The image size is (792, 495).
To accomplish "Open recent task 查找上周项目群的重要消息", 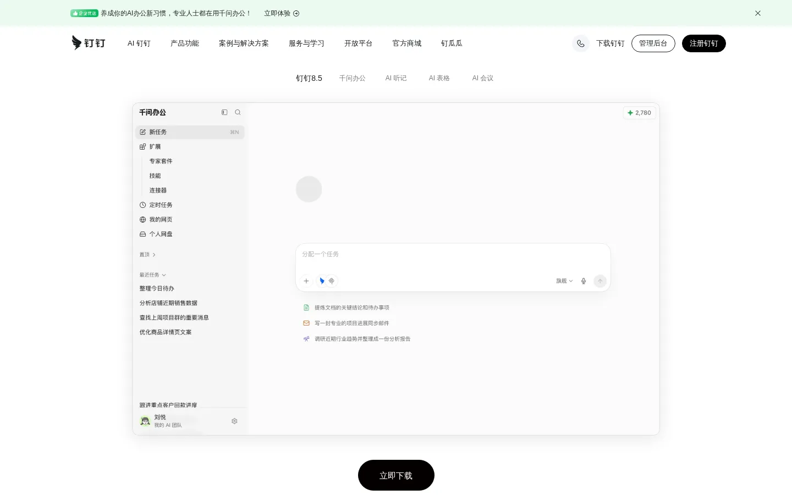I will coord(174,318).
